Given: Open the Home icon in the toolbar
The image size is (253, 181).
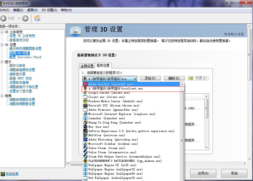Looking at the screenshot, I should pos(37,18).
